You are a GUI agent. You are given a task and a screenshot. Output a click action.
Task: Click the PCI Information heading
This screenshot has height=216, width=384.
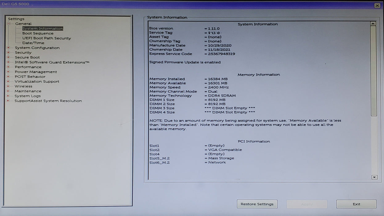(254, 141)
